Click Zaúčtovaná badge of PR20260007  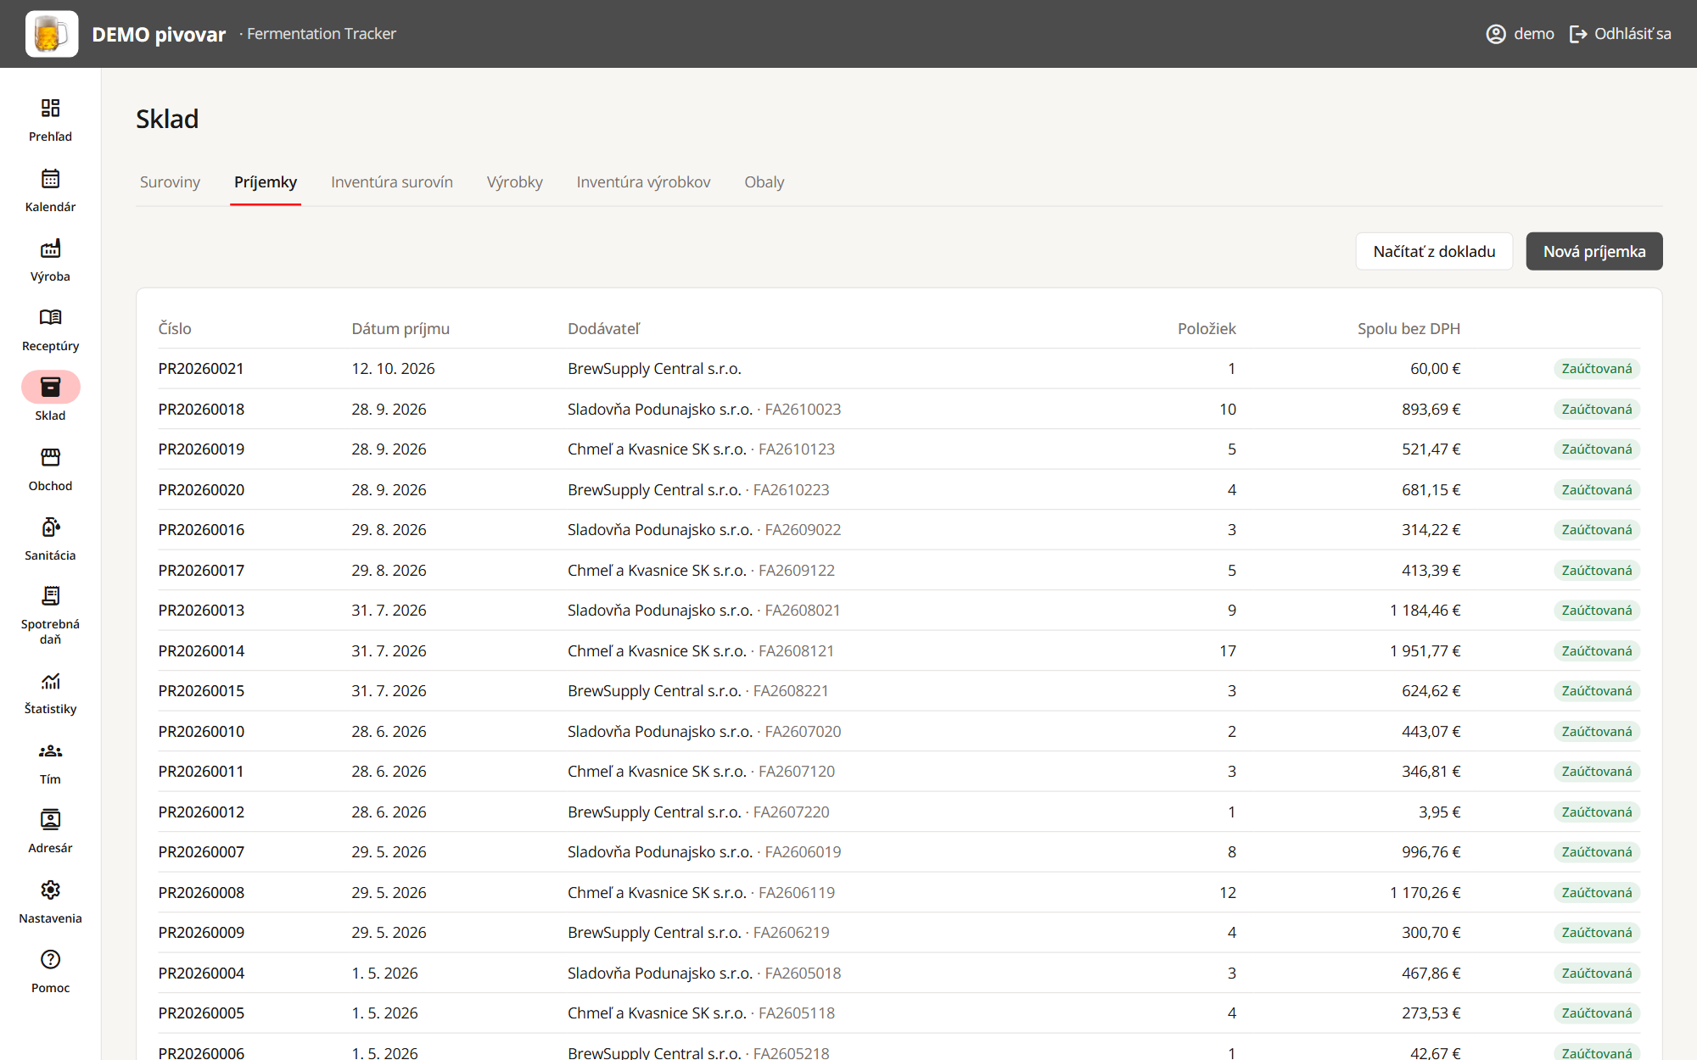tap(1597, 852)
